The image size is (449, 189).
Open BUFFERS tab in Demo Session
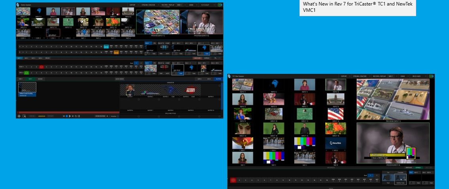click(218, 79)
